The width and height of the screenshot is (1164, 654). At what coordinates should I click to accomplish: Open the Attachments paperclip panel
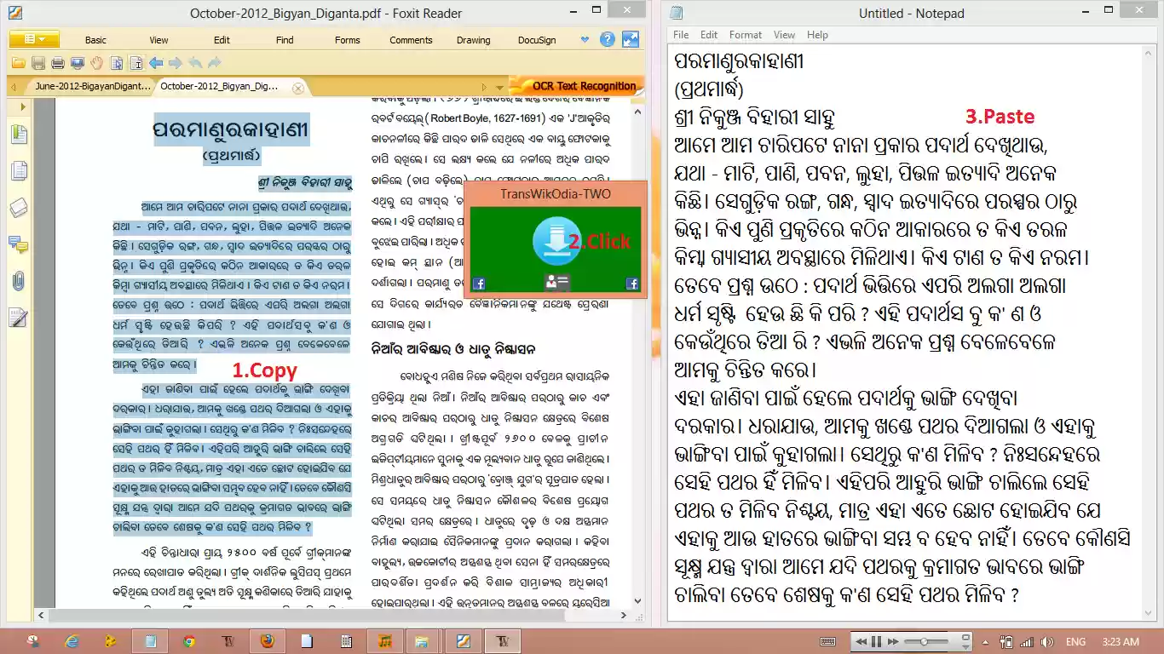coord(18,281)
